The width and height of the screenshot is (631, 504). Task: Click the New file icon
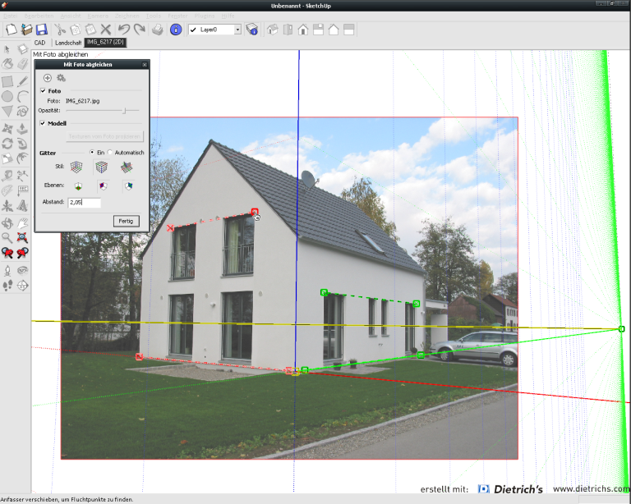point(12,30)
